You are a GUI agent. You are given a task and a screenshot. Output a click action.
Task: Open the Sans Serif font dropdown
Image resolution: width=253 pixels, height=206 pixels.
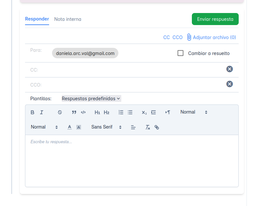point(106,127)
